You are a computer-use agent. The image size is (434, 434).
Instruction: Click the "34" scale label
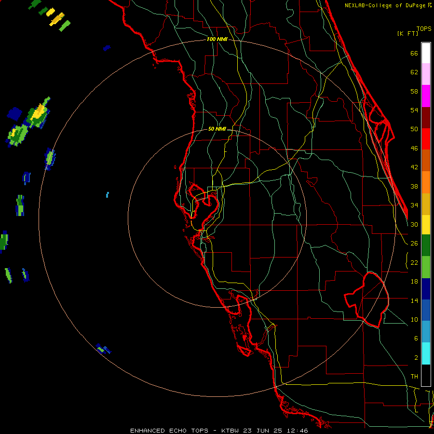click(414, 205)
